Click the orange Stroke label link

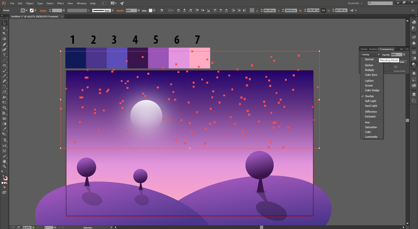(x=43, y=11)
